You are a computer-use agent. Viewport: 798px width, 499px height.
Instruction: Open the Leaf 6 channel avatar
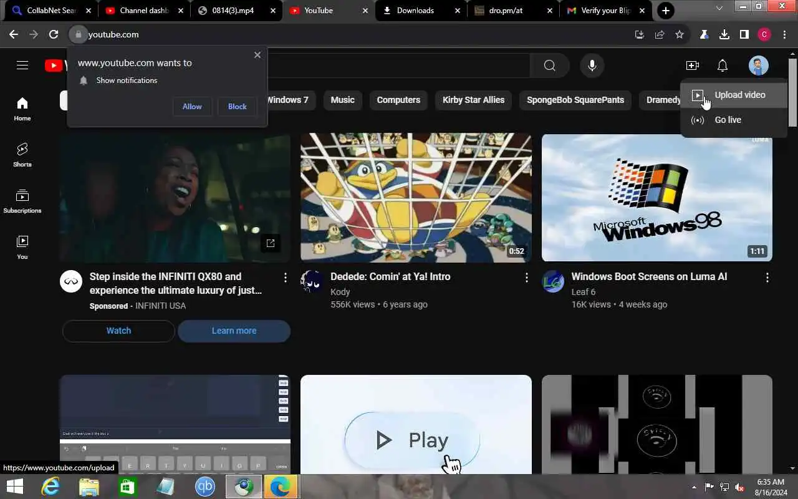pos(553,282)
